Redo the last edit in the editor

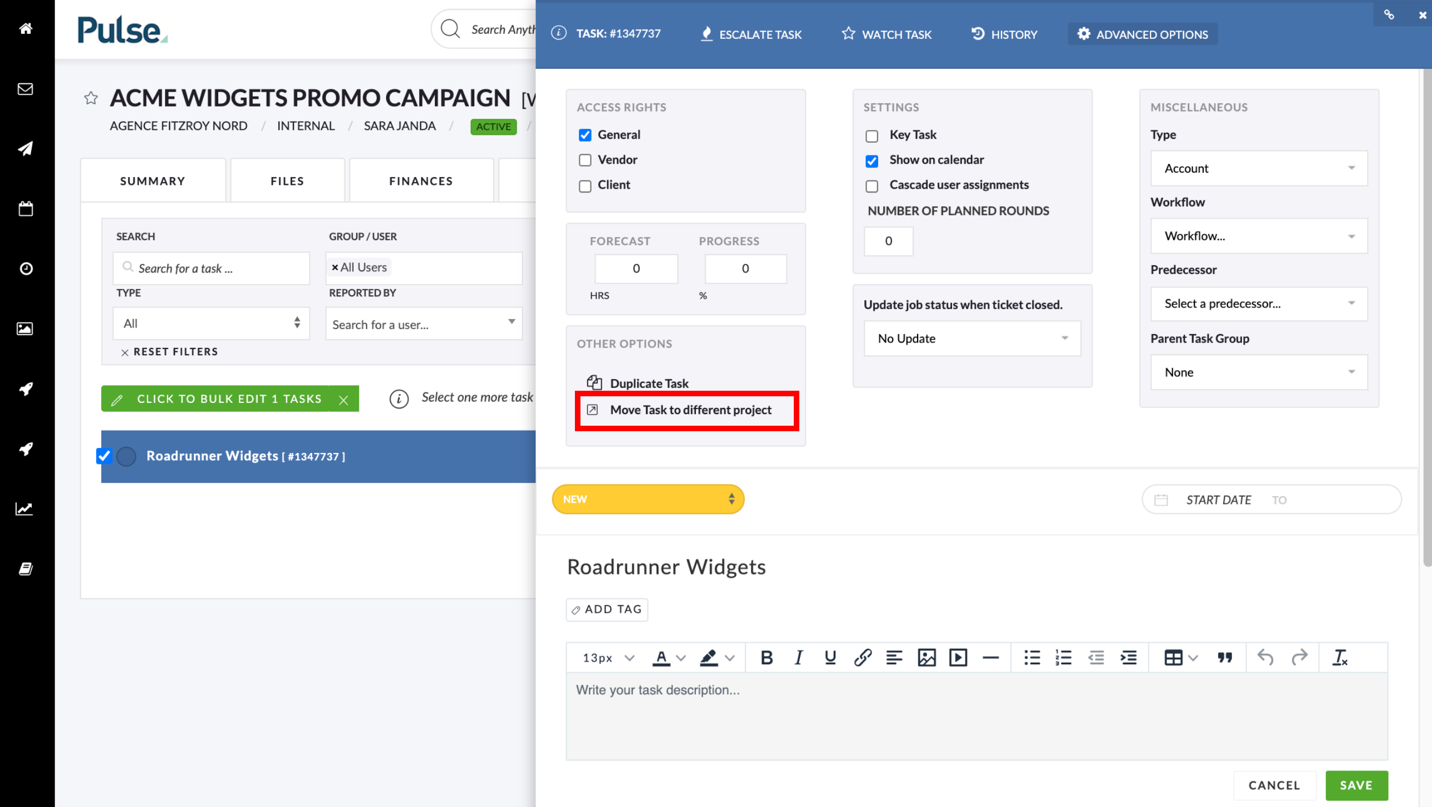click(1299, 658)
